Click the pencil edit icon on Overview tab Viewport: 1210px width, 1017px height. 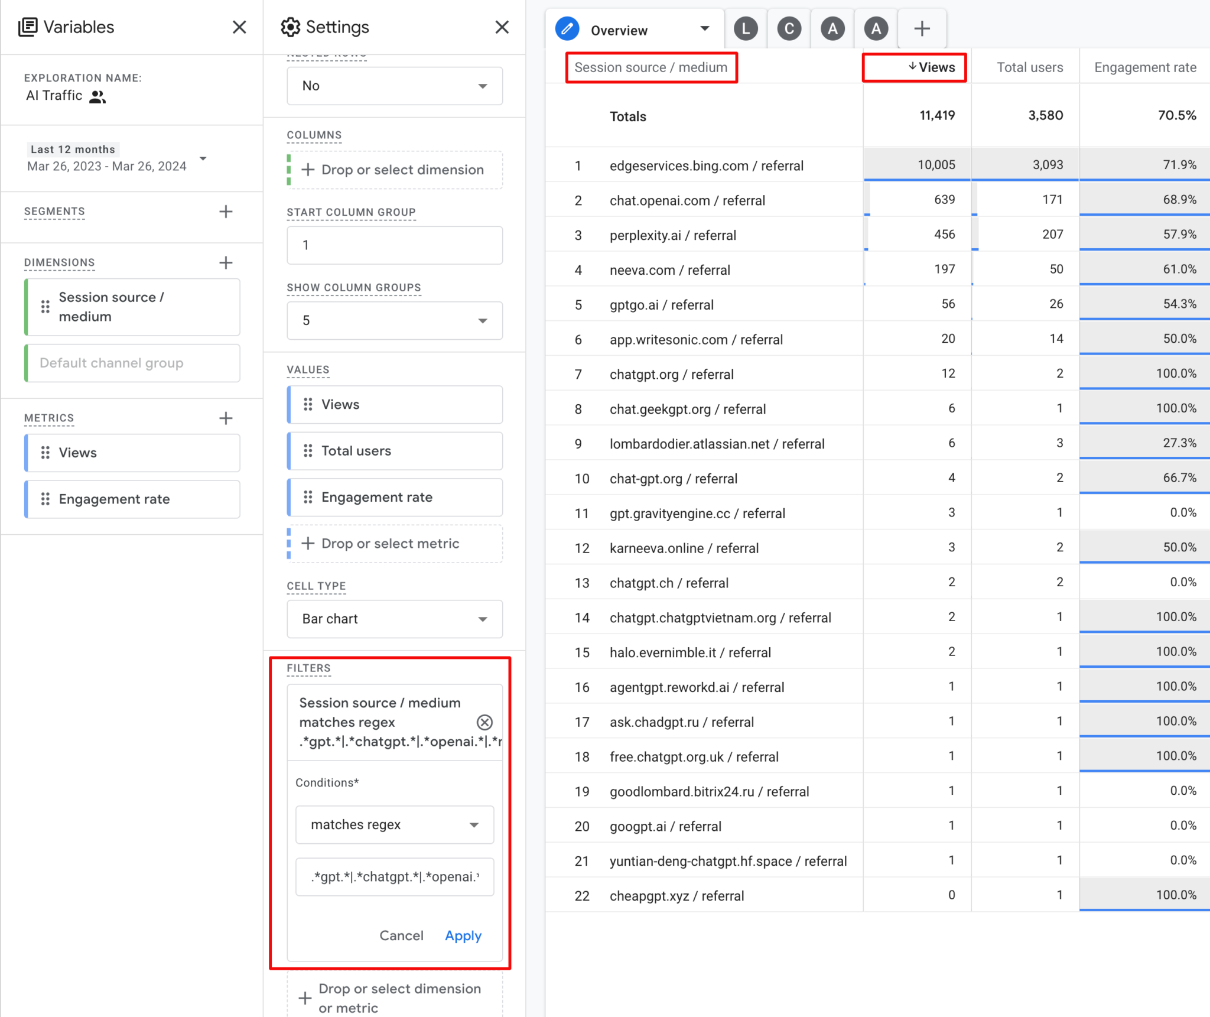coord(567,29)
